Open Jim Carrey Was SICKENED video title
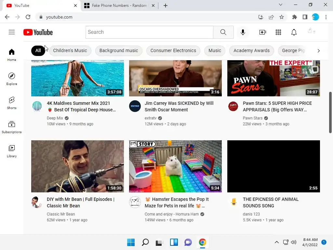Image resolution: width=333 pixels, height=250 pixels. pyautogui.click(x=179, y=106)
